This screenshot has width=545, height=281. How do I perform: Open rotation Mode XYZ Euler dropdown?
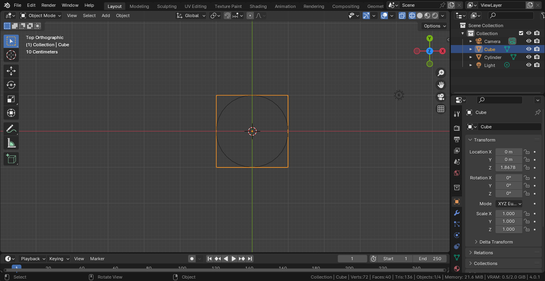pos(509,204)
